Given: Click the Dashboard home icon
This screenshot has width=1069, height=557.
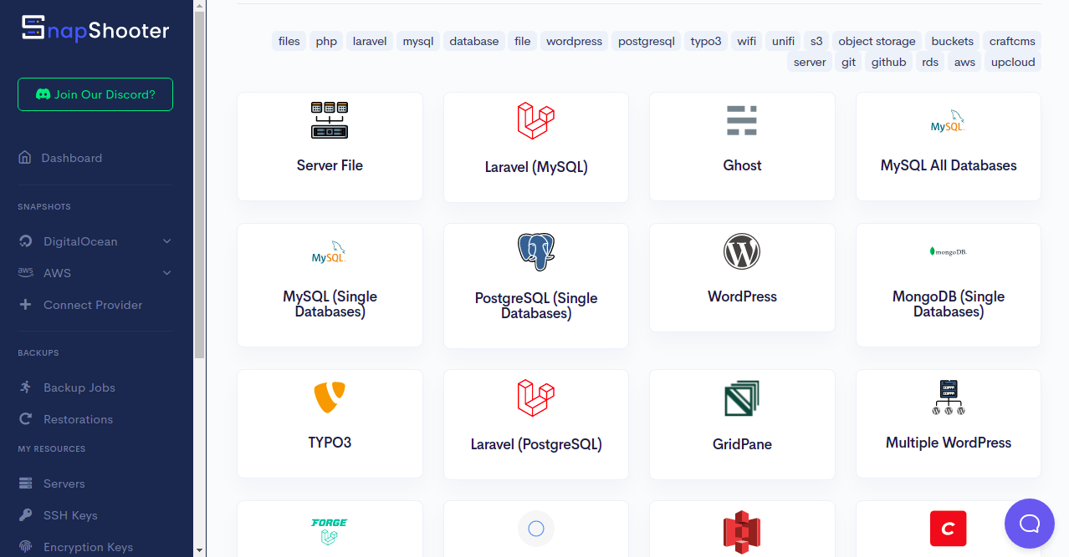Looking at the screenshot, I should pyautogui.click(x=25, y=157).
